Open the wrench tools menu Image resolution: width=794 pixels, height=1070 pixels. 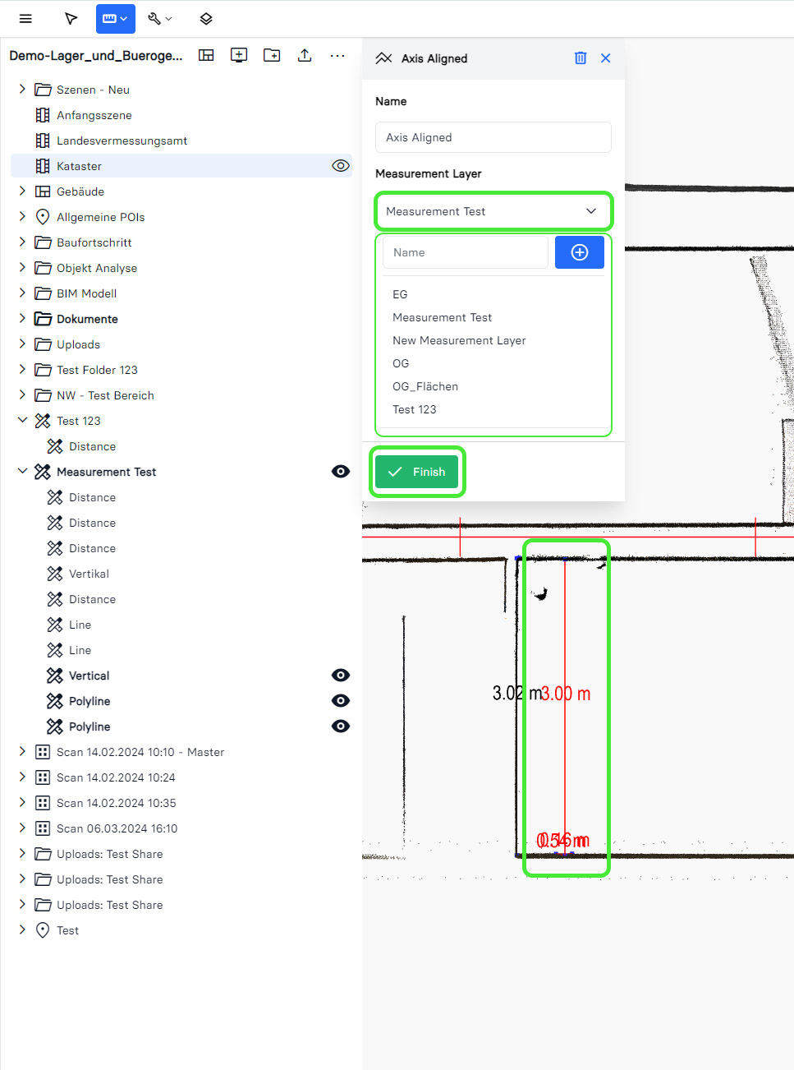point(159,19)
